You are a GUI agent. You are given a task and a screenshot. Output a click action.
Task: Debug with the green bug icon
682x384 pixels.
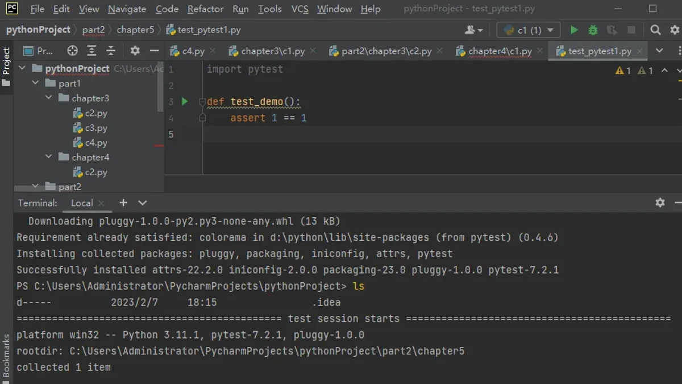click(593, 30)
